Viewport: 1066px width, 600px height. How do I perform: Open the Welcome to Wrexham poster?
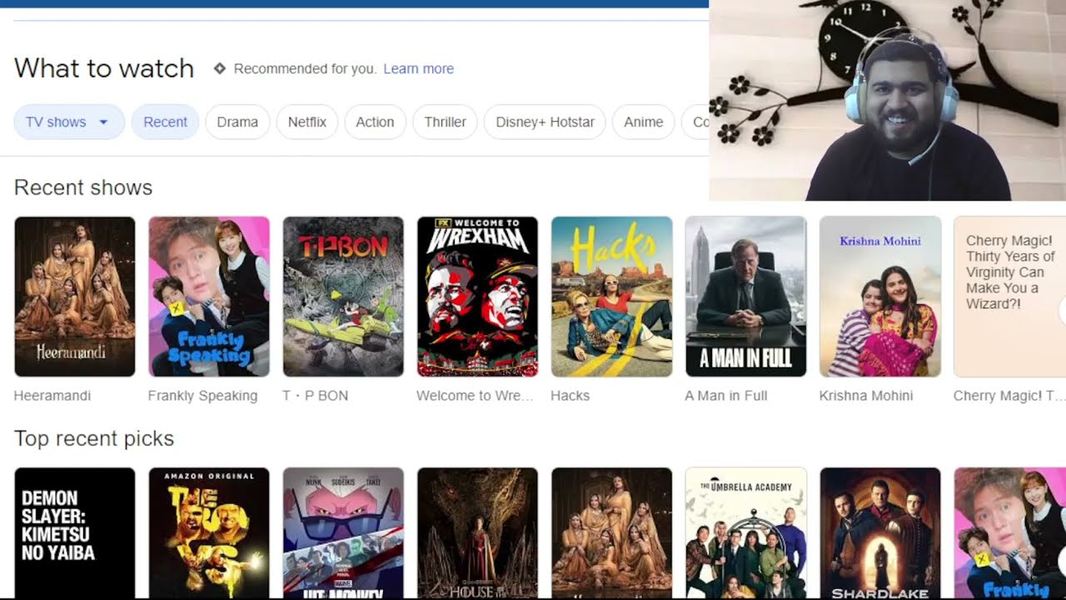tap(477, 297)
